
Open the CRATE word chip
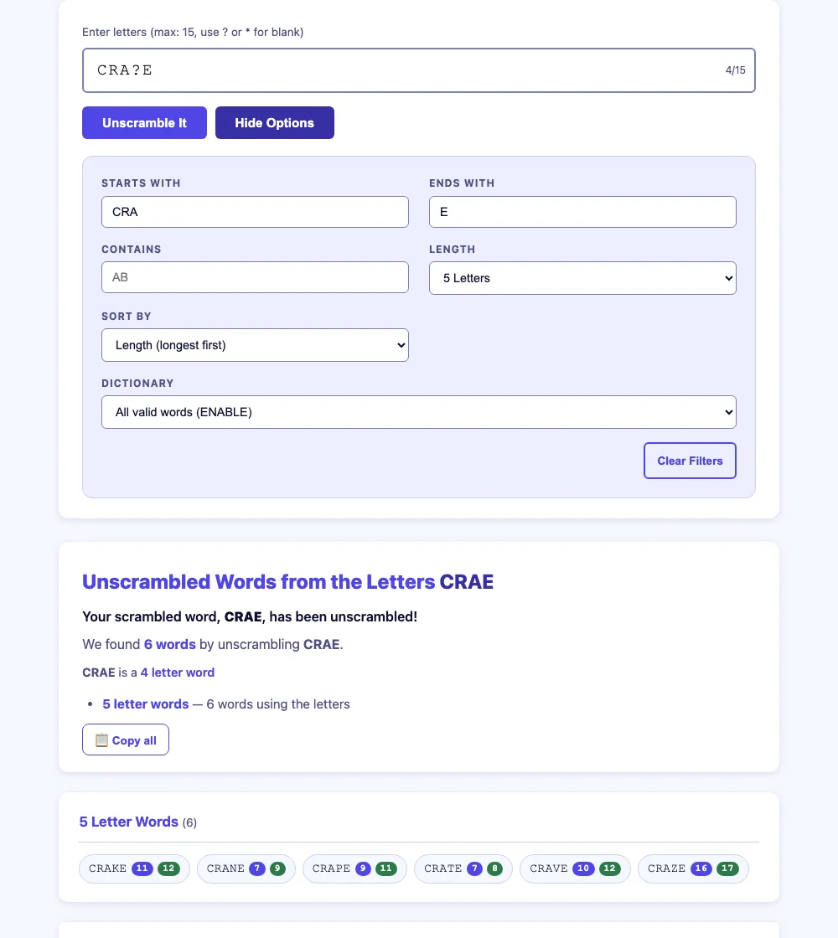tap(463, 868)
